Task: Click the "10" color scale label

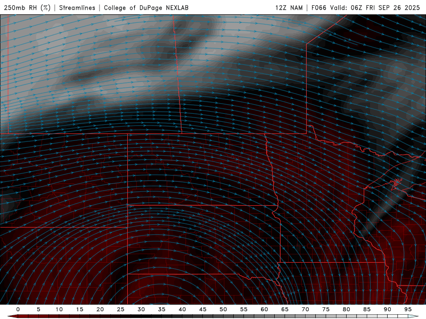Action: 59,309
